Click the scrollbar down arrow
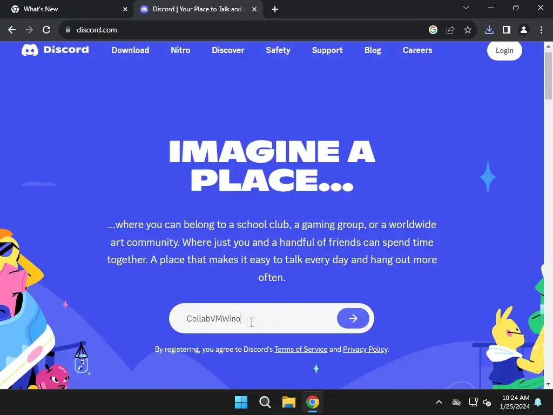 [x=548, y=384]
